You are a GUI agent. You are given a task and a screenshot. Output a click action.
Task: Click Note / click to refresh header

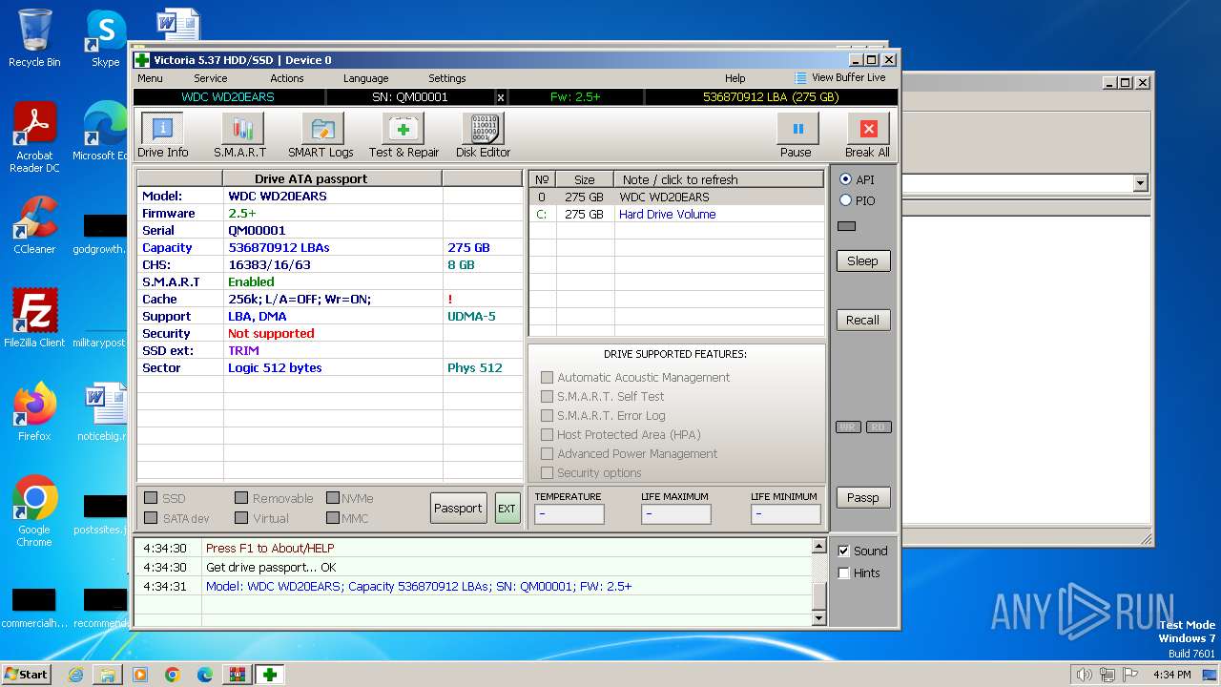[718, 179]
